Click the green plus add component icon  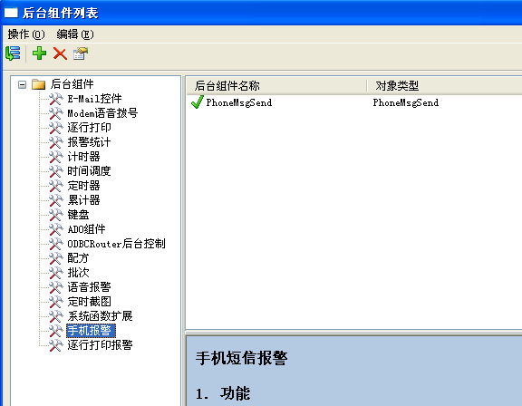[x=39, y=53]
